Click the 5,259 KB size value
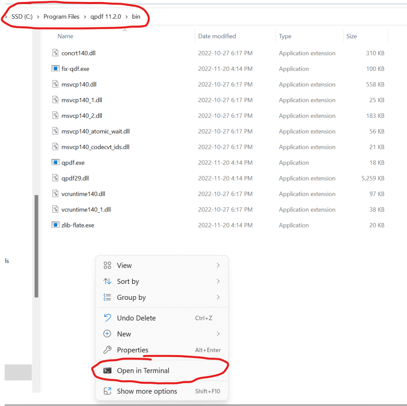 pos(373,178)
